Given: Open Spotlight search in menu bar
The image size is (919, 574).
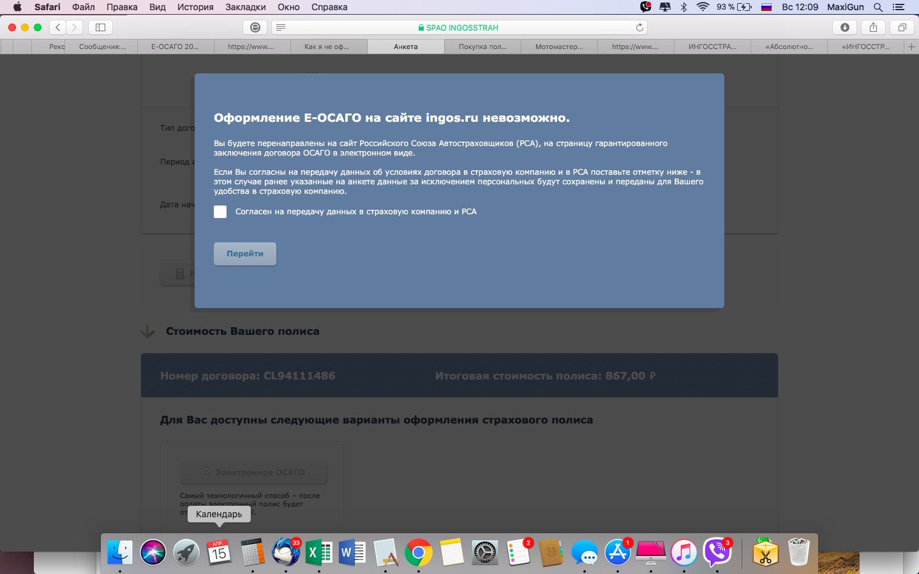Looking at the screenshot, I should pyautogui.click(x=878, y=7).
